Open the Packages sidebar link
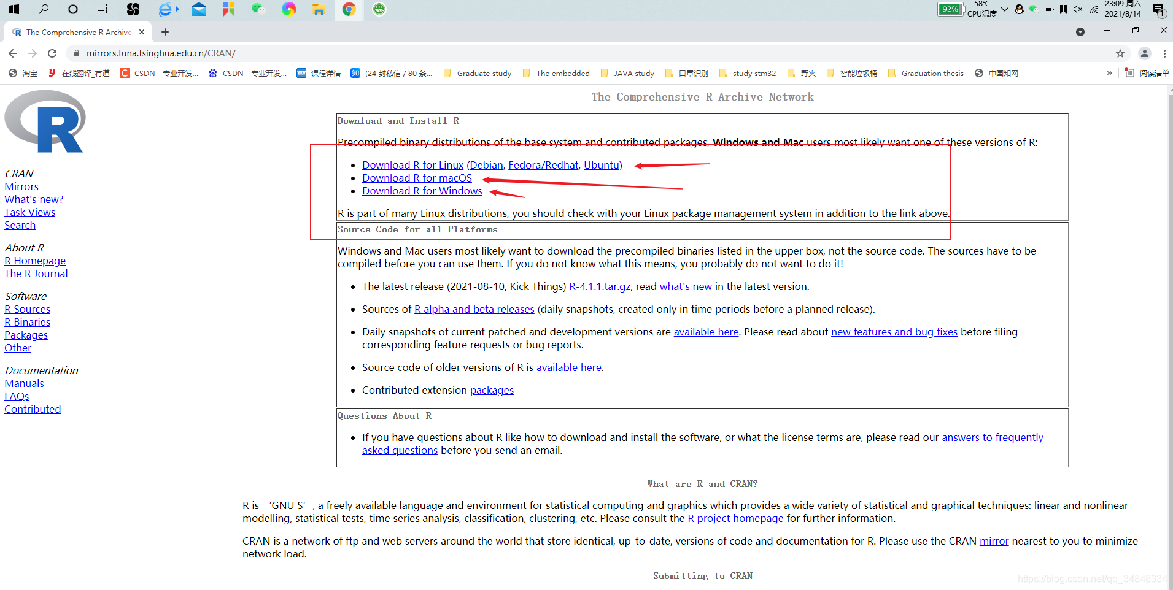This screenshot has height=590, width=1173. pyautogui.click(x=26, y=335)
